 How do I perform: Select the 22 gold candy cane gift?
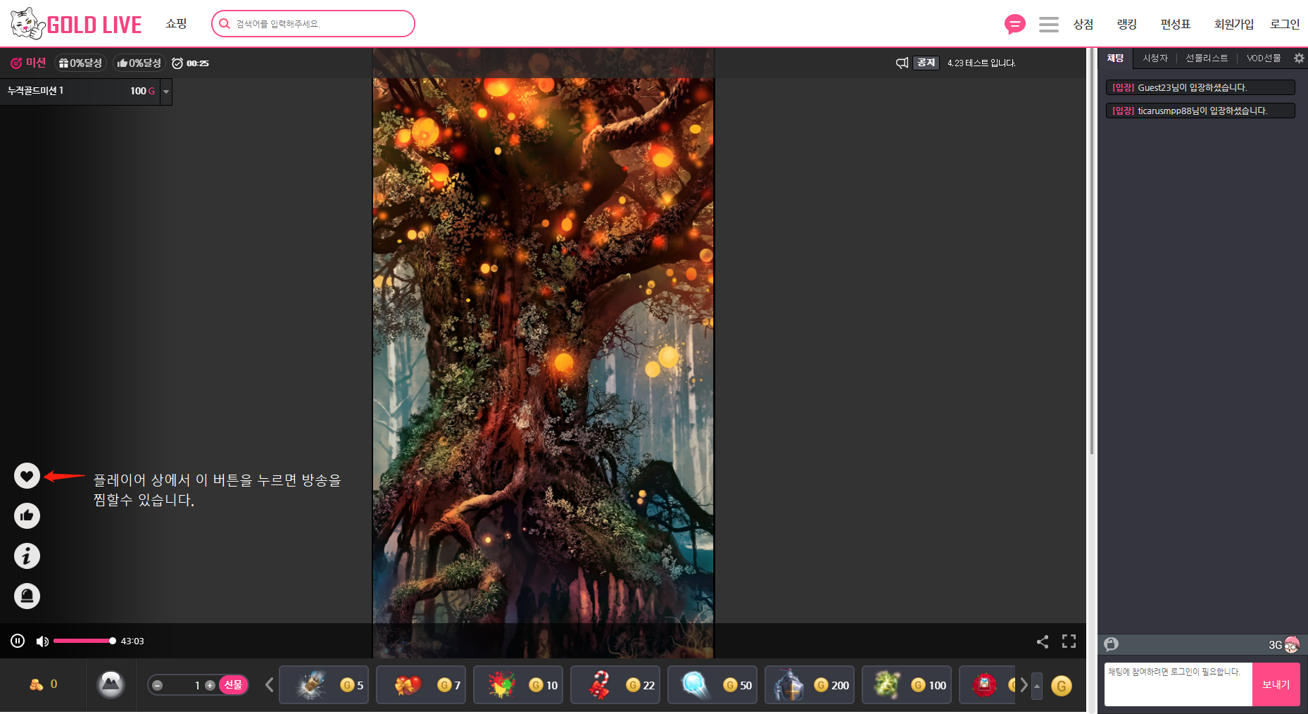point(615,685)
